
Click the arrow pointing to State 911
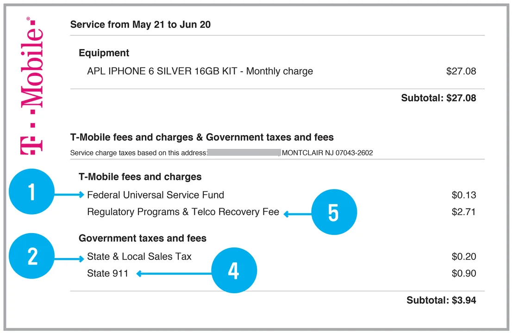point(174,274)
